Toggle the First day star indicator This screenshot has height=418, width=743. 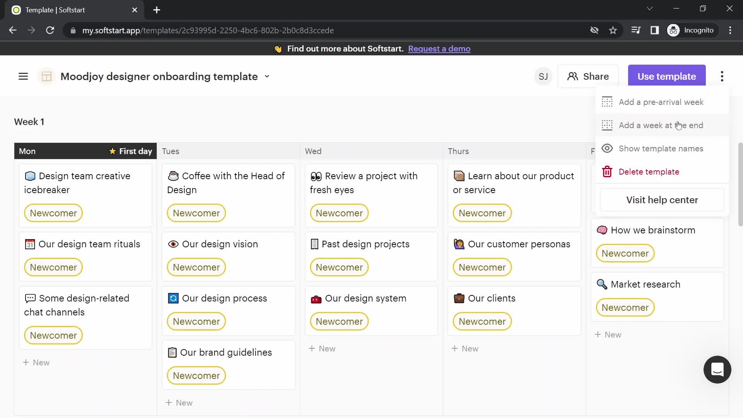(x=112, y=151)
